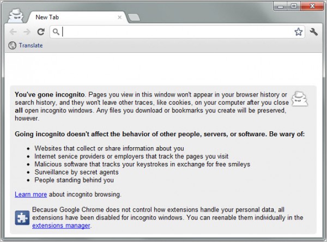Open the extensions manager link
Image resolution: width=327 pixels, height=242 pixels.
(x=61, y=226)
